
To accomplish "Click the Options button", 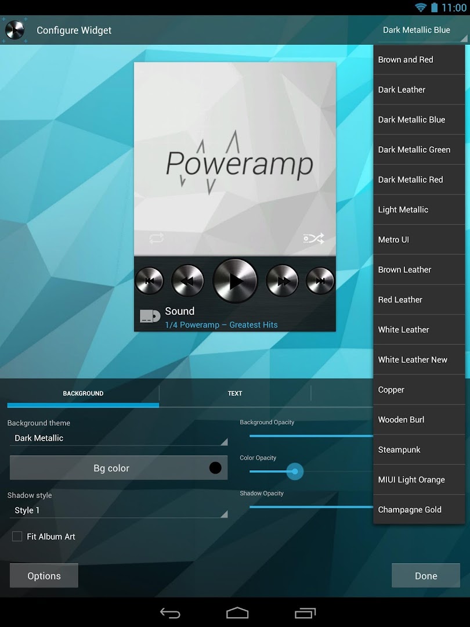I will coord(44,575).
